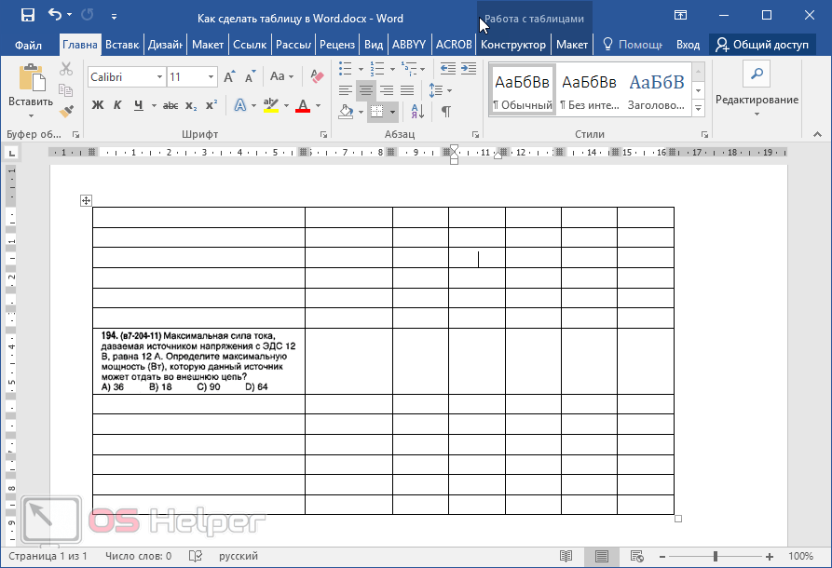Click the Cut scissors icon
Image resolution: width=832 pixels, height=568 pixels.
66,69
